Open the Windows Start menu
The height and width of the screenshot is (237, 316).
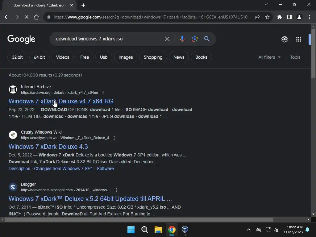[x=131, y=230]
